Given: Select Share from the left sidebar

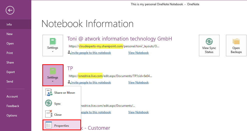Looking at the screenshot, I should (10, 62).
